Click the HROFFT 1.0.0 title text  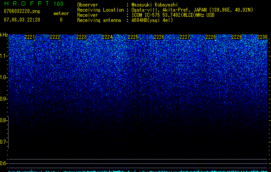click(34, 3)
